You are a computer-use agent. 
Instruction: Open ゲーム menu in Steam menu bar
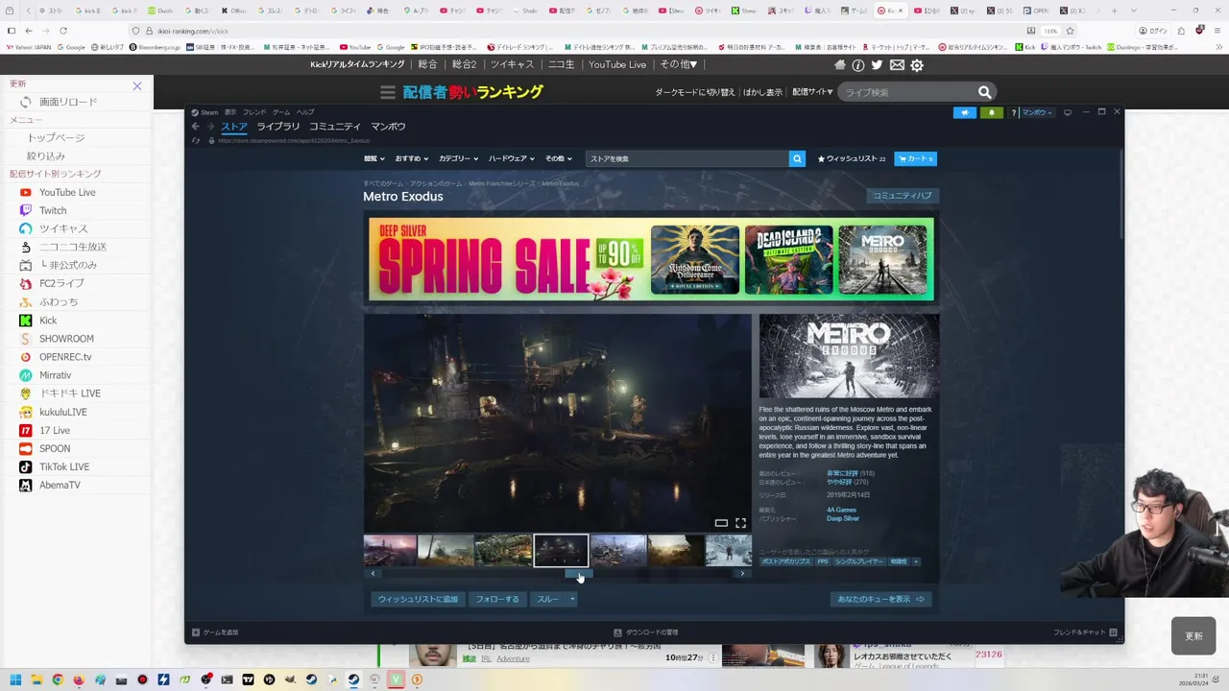(281, 112)
